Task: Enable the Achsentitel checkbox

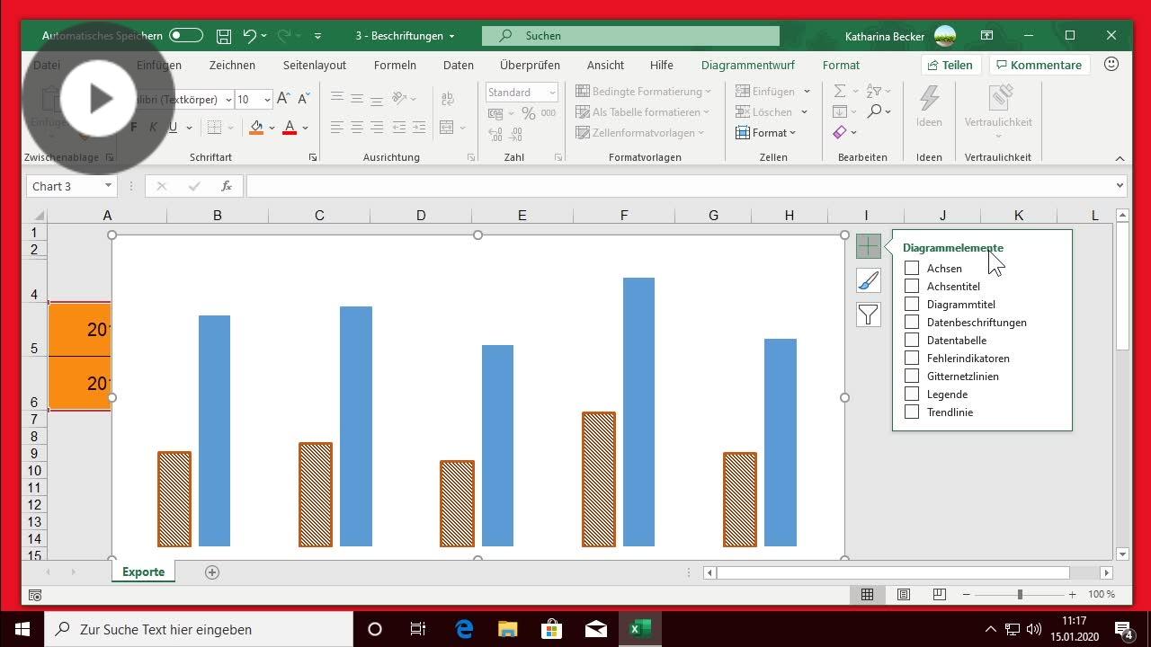Action: pos(912,286)
